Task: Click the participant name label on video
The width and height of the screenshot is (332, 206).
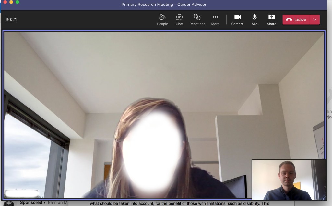Action: 22,193
